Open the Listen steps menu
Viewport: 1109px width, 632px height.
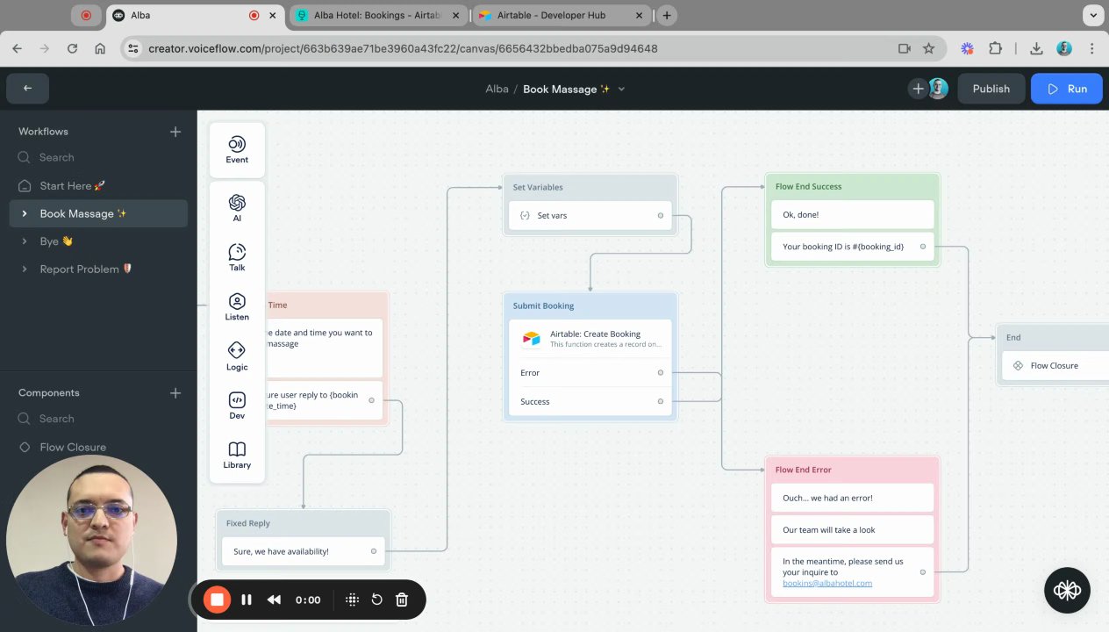(x=237, y=306)
